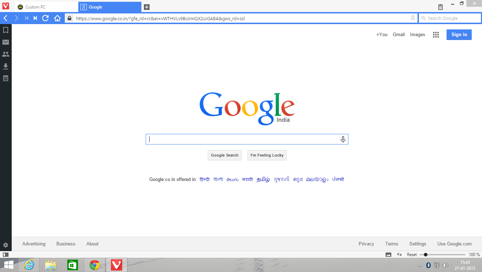The width and height of the screenshot is (482, 272).
Task: Open the Images link
Action: point(417,34)
